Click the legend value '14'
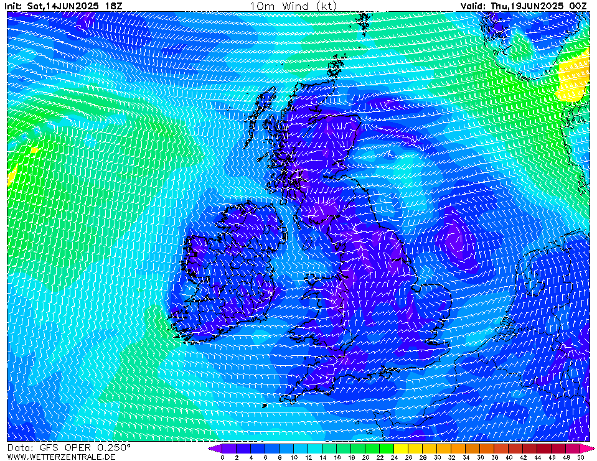This screenshot has width=597, height=461. (x=322, y=457)
